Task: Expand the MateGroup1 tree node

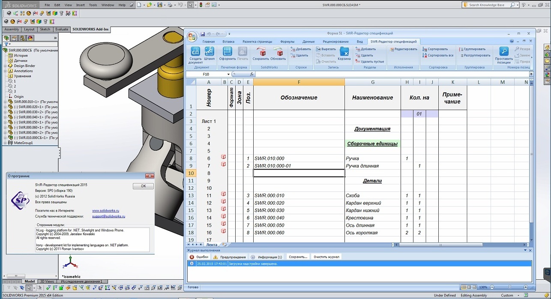Action: [x=5, y=143]
